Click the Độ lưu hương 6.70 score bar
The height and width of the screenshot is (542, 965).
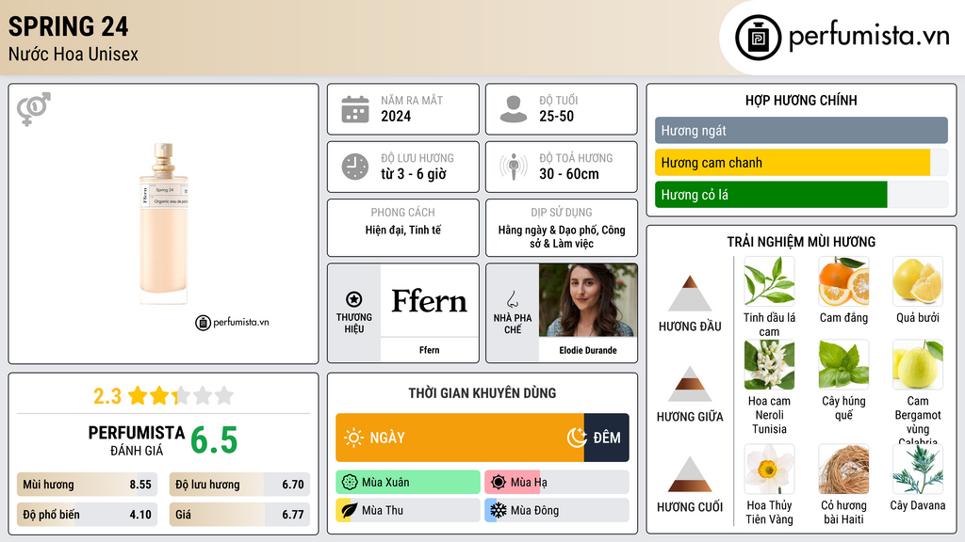[x=239, y=485]
